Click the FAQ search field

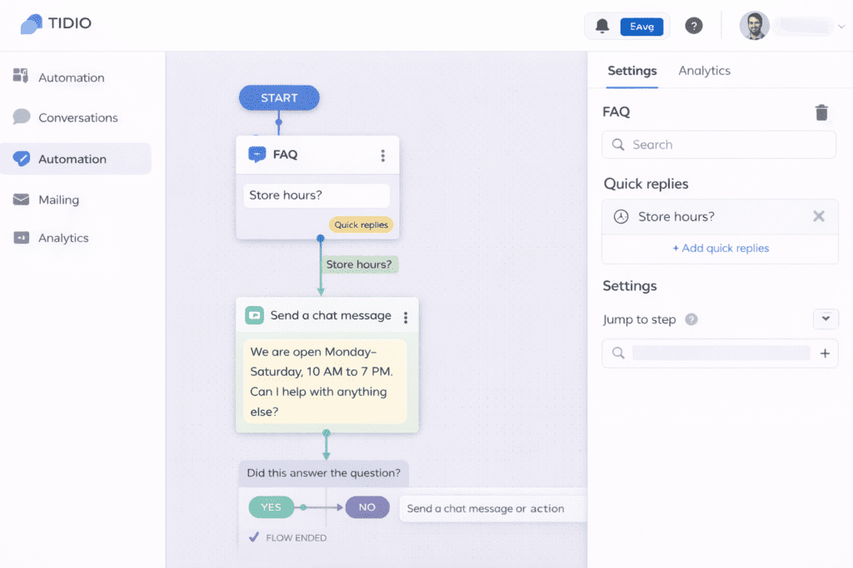(718, 144)
